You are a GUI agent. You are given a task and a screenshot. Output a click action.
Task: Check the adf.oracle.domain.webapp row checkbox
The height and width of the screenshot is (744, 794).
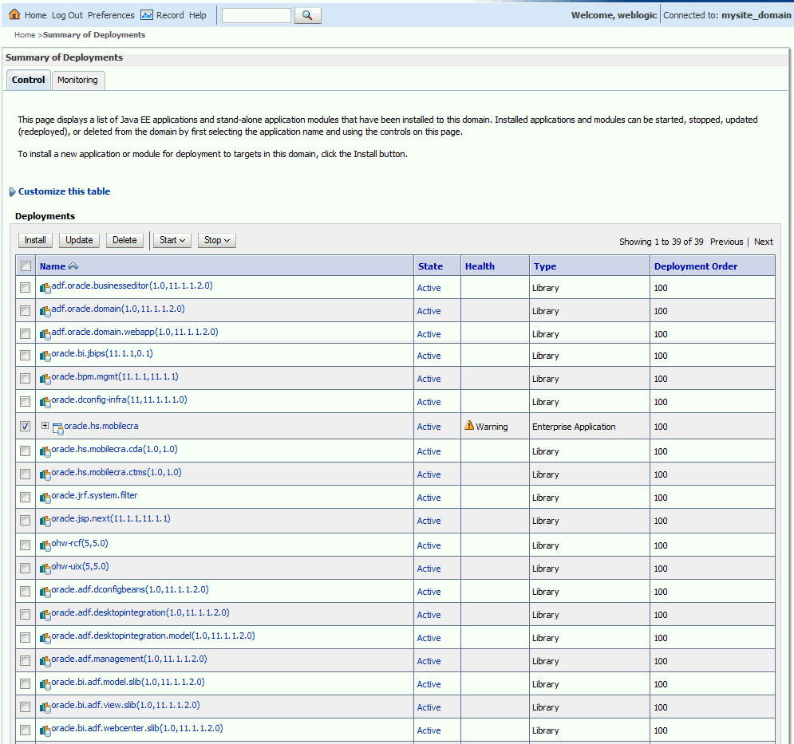(x=25, y=333)
